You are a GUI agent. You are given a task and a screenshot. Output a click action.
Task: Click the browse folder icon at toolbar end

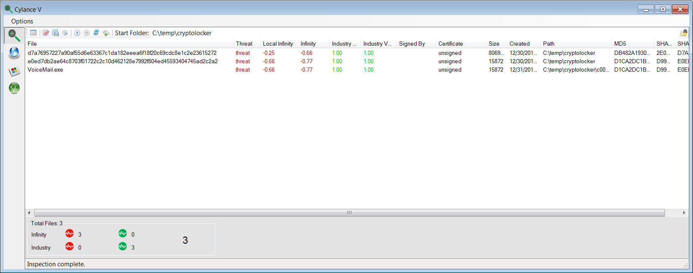(x=684, y=33)
